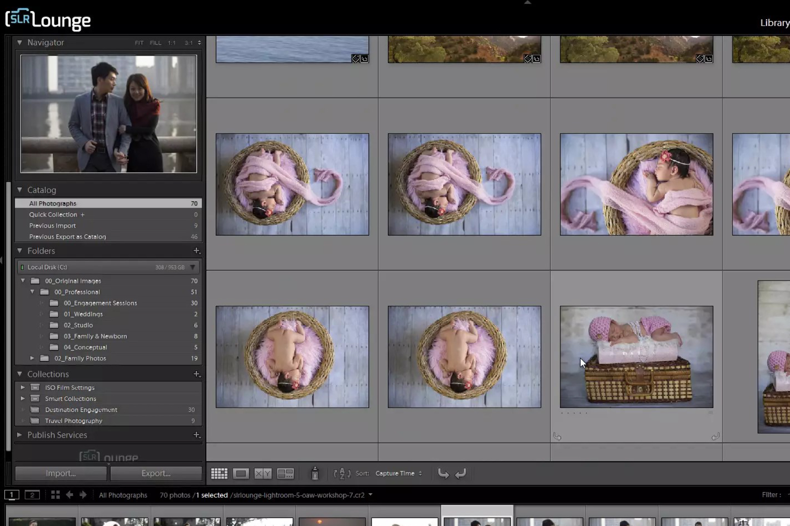Image resolution: width=790 pixels, height=526 pixels.
Task: Go forward with the filmstrip right arrow
Action: (x=83, y=495)
